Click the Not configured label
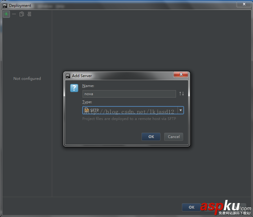 (27, 79)
